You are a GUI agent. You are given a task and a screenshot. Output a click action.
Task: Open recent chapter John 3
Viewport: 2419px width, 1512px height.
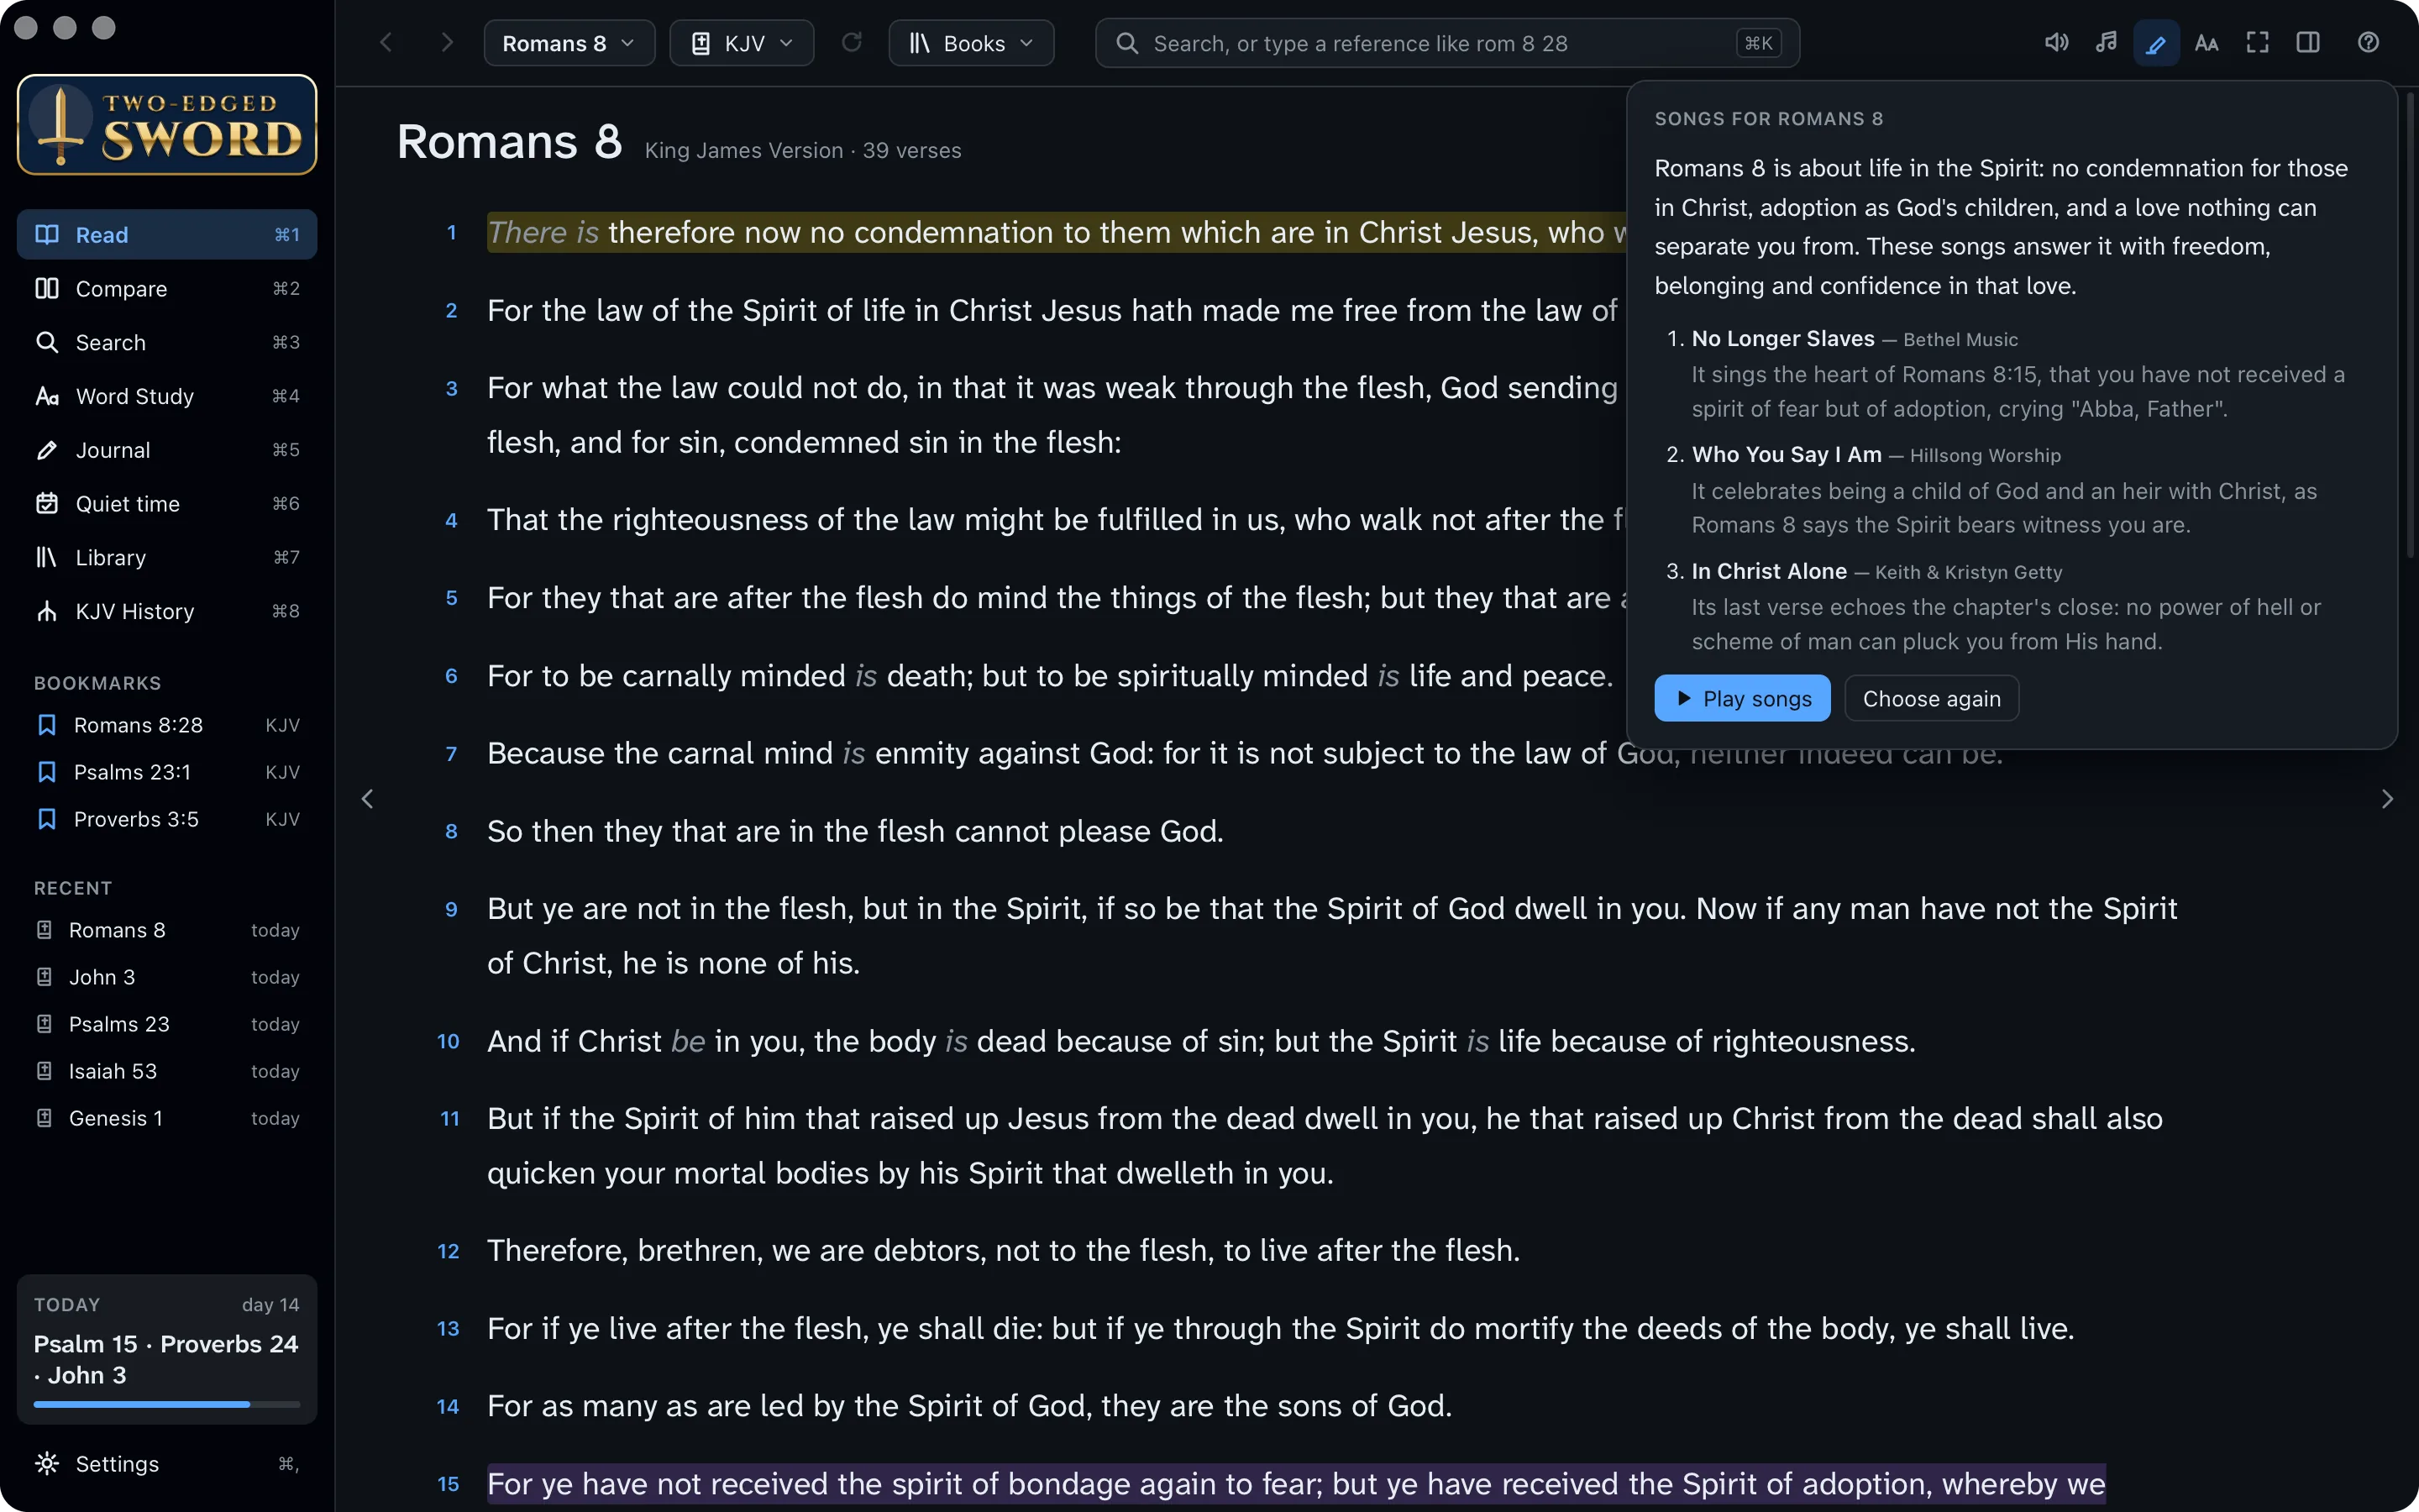(x=167, y=977)
